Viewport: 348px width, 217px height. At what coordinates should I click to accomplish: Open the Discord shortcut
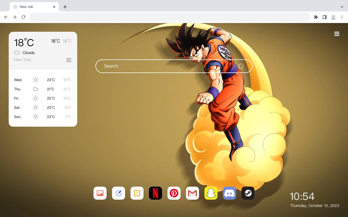coord(229,193)
